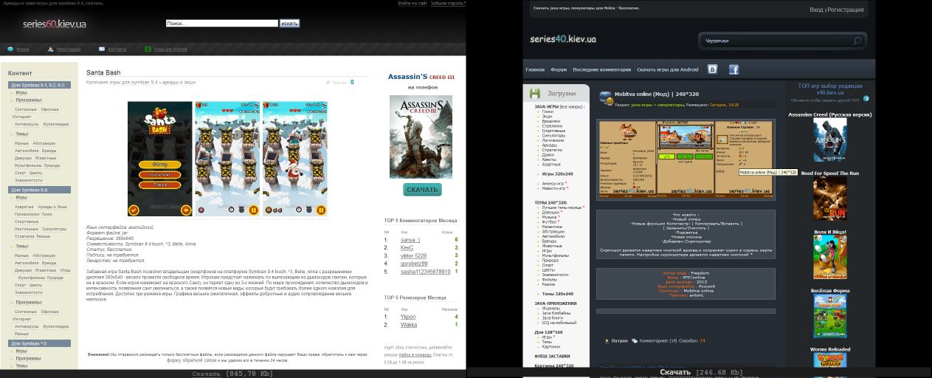Click the green Игры для Android icon
The width and height of the screenshot is (932, 378).
(148, 49)
